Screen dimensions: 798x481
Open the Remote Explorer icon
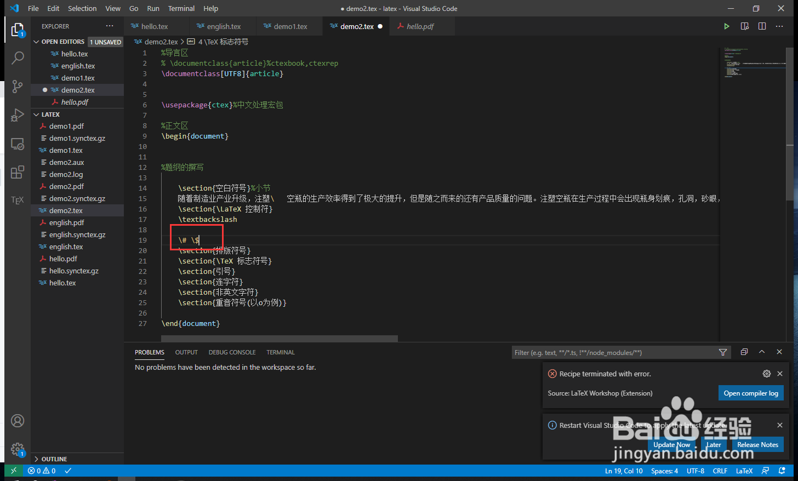pos(18,144)
